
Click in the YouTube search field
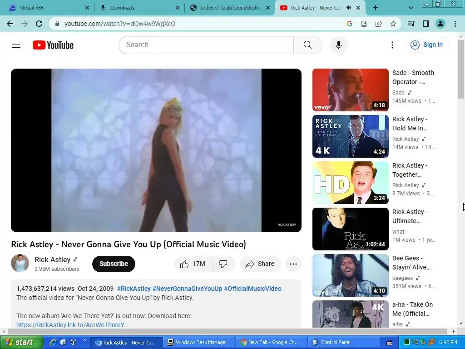[x=206, y=45]
